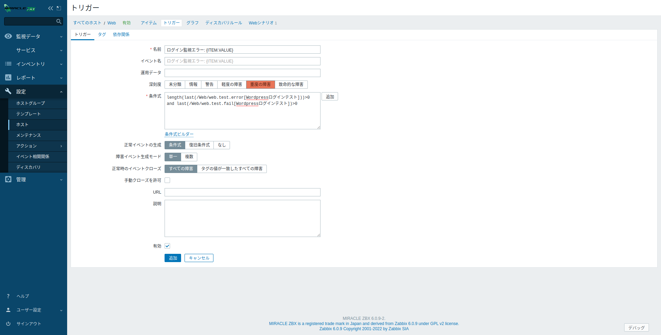
Task: Open the 条件式ビルダー link
Action: [x=179, y=134]
